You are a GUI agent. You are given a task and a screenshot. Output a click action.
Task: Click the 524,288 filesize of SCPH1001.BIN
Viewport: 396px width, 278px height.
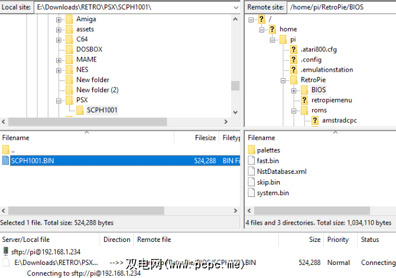click(x=205, y=161)
